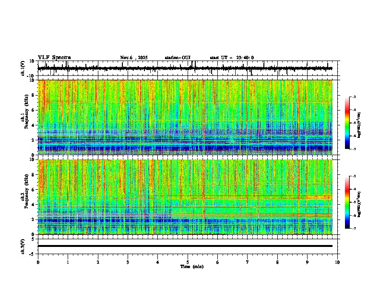Click the ch.2 spectrogram panel
380x294 pixels.
tap(185, 197)
